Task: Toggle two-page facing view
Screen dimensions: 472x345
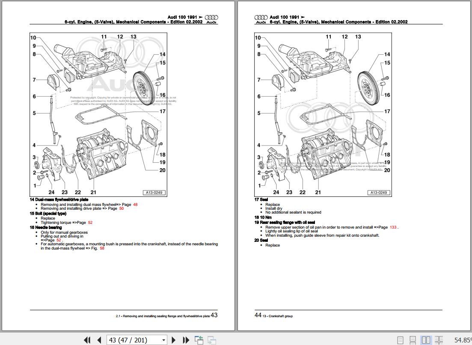Action: [x=426, y=340]
